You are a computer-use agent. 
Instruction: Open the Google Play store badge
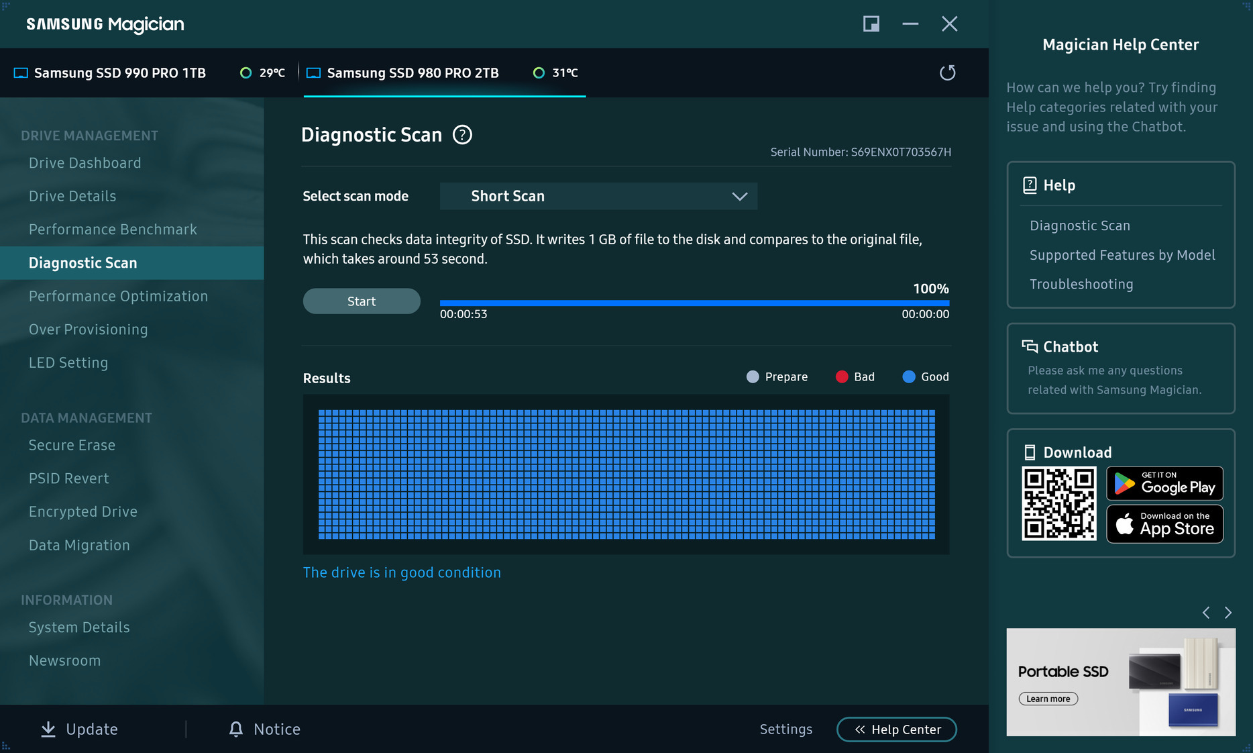1164,483
